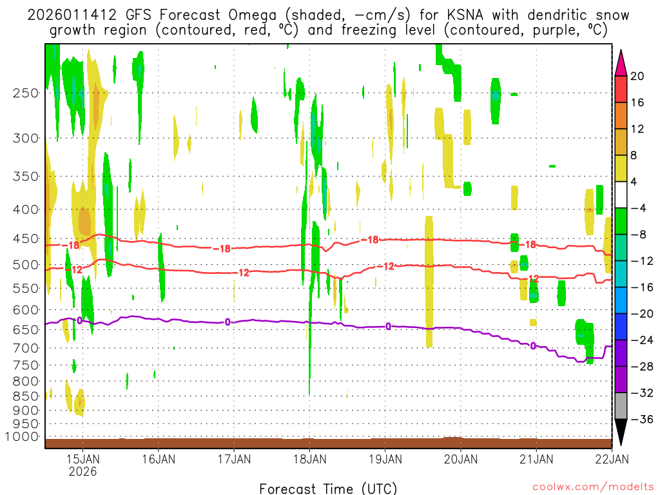Click the red color bar segment between 16 and 20

(x=621, y=89)
